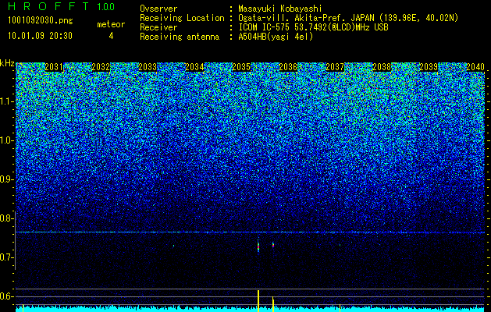
Task: Click the shorter yellow spike before 2036
Action: pyautogui.click(x=273, y=304)
